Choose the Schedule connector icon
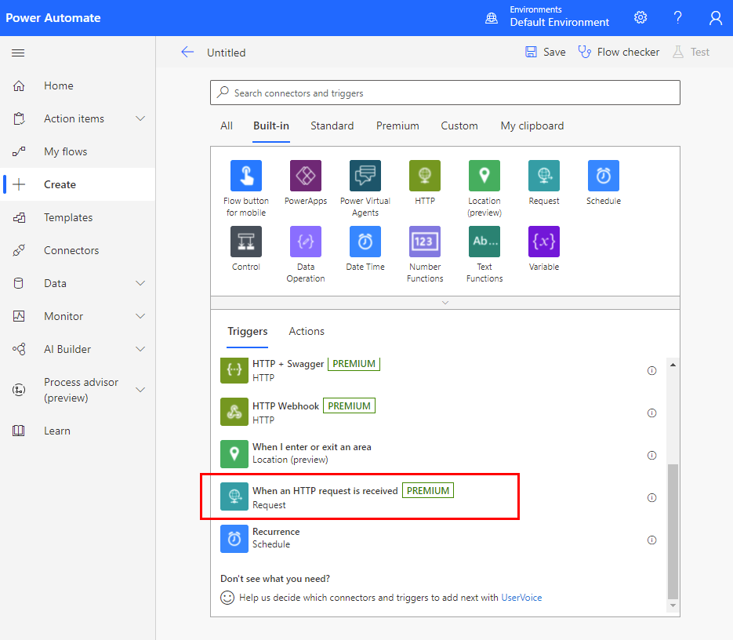Viewport: 733px width, 640px height. point(604,176)
